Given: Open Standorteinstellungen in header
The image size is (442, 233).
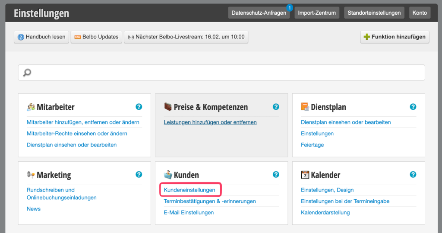Looking at the screenshot, I should [374, 13].
